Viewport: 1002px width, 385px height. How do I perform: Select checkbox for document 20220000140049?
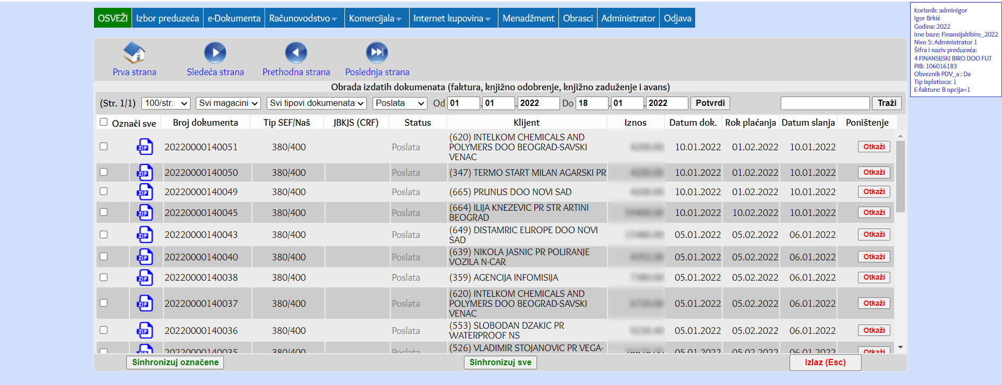[103, 191]
